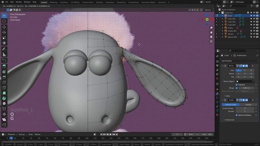Open the File menu

click(6, 2)
